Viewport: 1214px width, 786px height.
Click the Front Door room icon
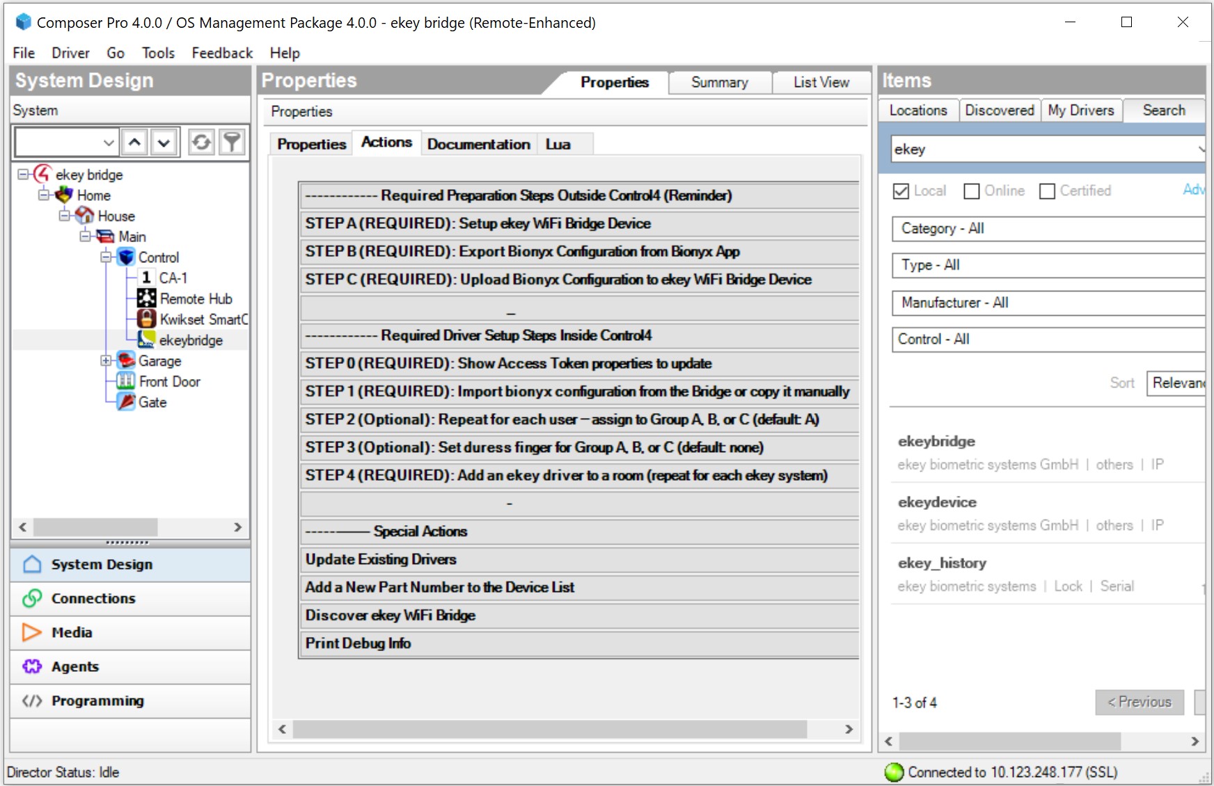126,381
